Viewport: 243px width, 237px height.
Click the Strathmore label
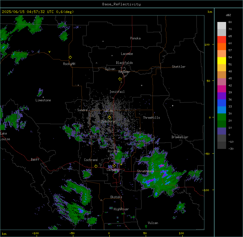[145, 171]
